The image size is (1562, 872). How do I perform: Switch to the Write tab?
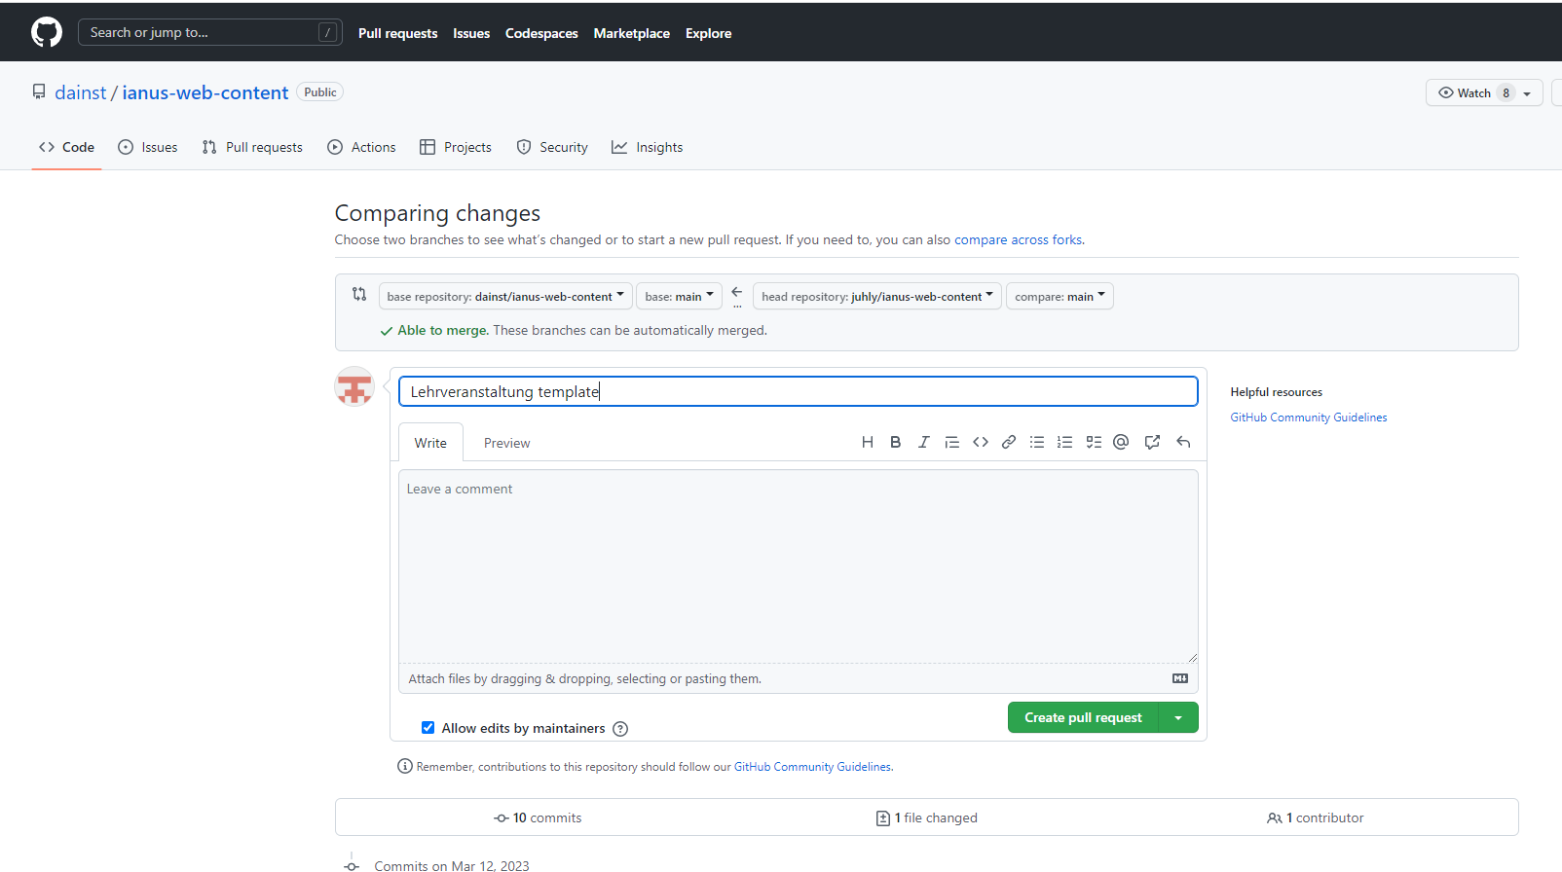(x=430, y=443)
